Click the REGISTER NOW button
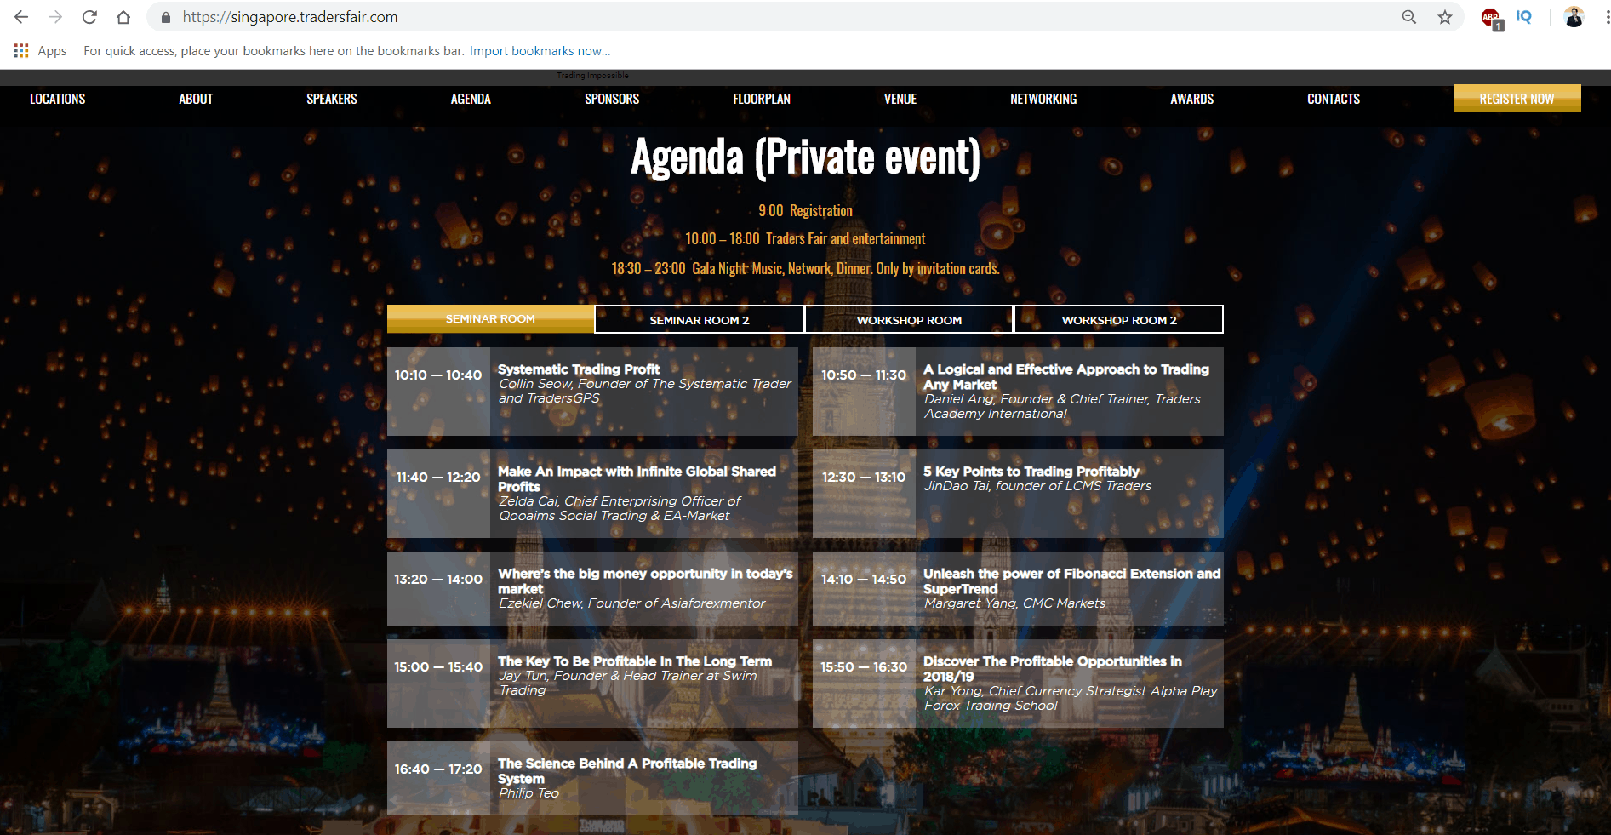The width and height of the screenshot is (1611, 835). [1517, 99]
